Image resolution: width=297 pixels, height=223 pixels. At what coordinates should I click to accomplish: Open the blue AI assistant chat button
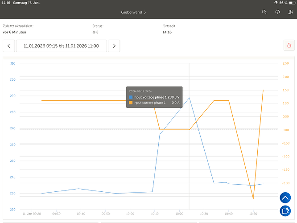[x=285, y=211]
